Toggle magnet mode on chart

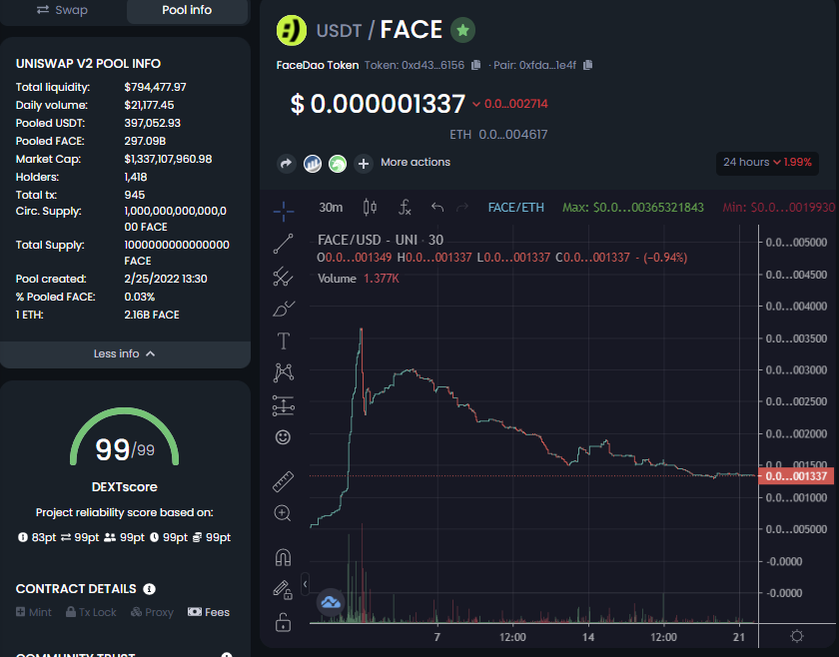[x=283, y=557]
